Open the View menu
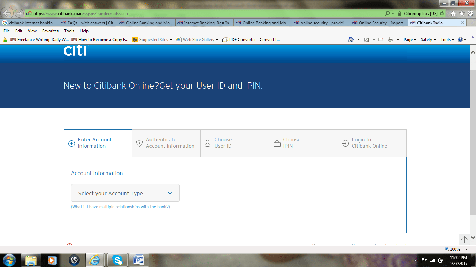This screenshot has height=267, width=476. tap(32, 31)
